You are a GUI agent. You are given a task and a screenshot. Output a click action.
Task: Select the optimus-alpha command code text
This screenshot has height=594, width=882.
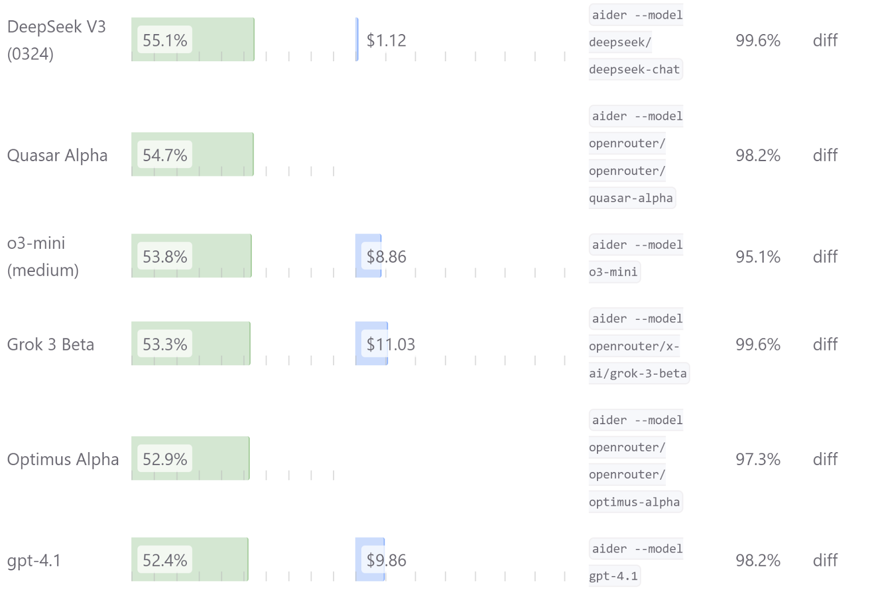click(x=634, y=502)
